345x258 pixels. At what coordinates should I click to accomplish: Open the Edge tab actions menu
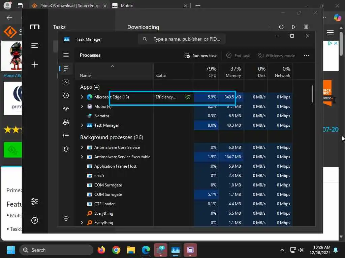(20, 6)
